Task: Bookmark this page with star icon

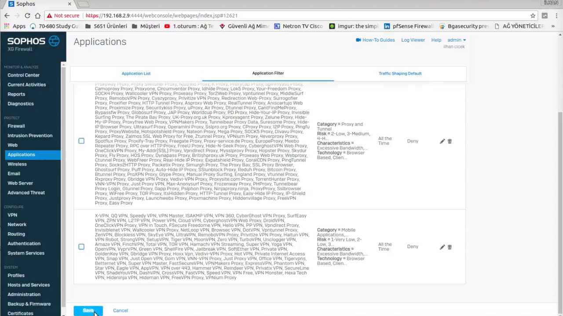Action: point(533,15)
